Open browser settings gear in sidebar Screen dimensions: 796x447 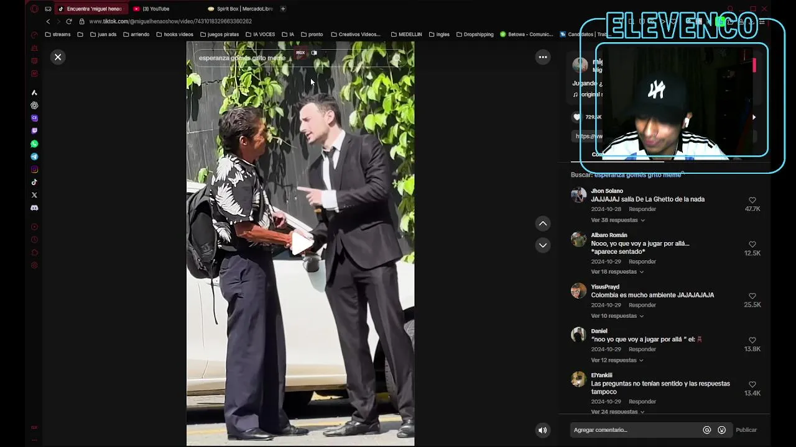pos(34,265)
